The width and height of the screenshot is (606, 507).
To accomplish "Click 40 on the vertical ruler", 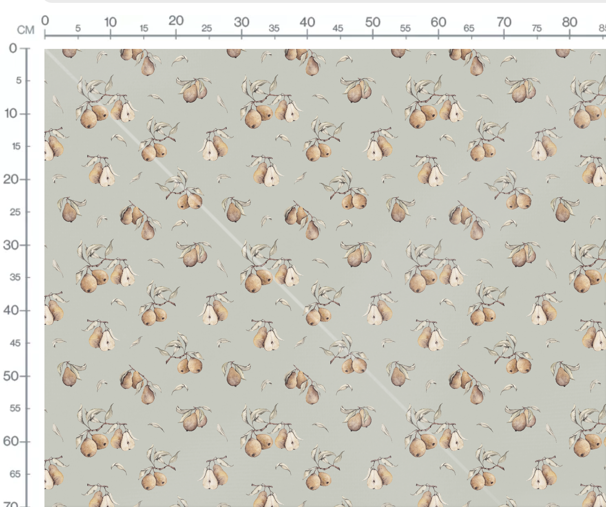I will coord(11,310).
